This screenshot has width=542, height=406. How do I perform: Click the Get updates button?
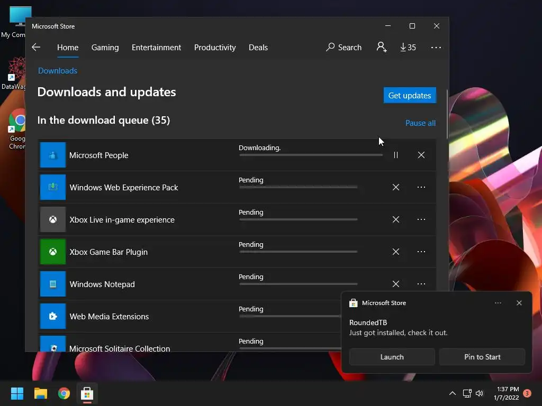click(410, 95)
